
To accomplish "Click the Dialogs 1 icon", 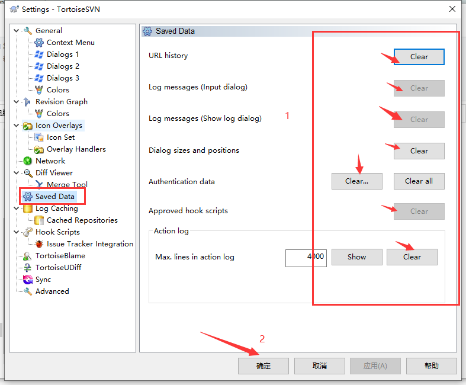I will coord(39,54).
